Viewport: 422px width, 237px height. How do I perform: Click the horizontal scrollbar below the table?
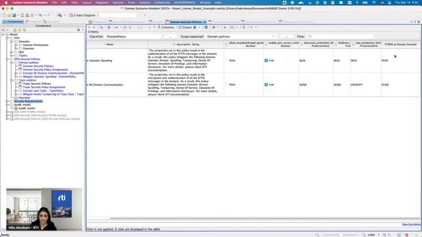click(265, 219)
